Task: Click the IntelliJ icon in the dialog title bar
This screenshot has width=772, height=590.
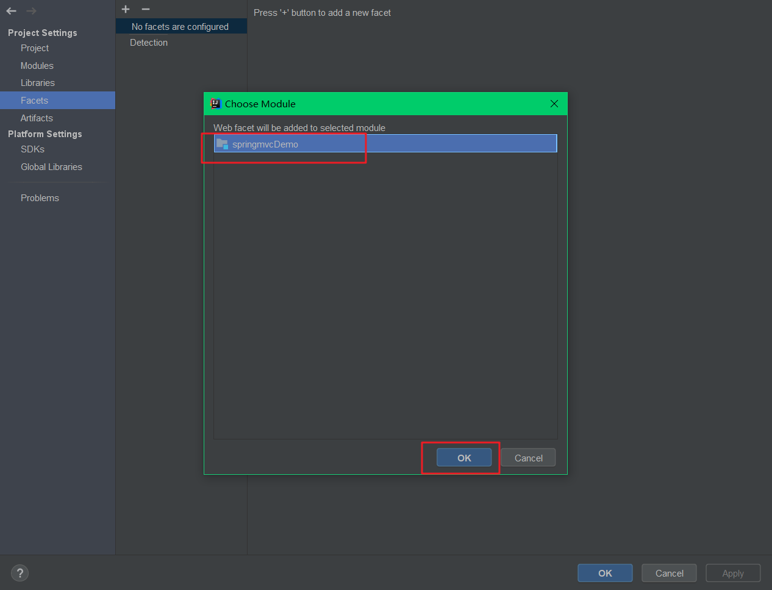Action: pyautogui.click(x=215, y=104)
